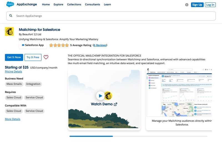Click the Starting at $25 price
Screen dimensions: 222x143
point(17,67)
